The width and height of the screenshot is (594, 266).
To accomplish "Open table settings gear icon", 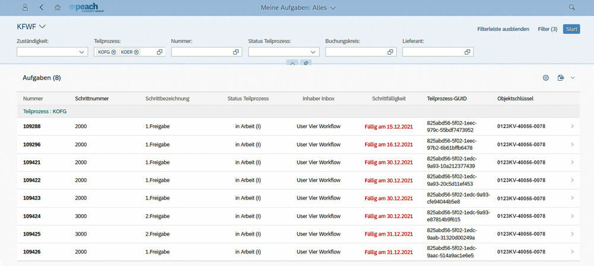I will click(546, 78).
